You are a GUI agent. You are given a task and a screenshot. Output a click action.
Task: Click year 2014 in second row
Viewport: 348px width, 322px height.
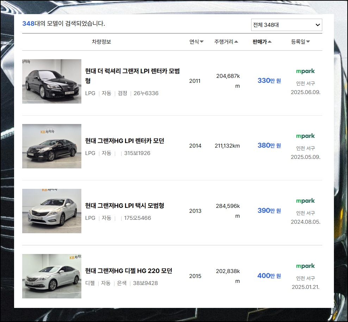pos(195,146)
